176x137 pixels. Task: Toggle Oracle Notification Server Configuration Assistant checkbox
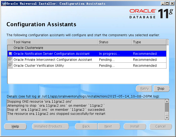[10, 54]
